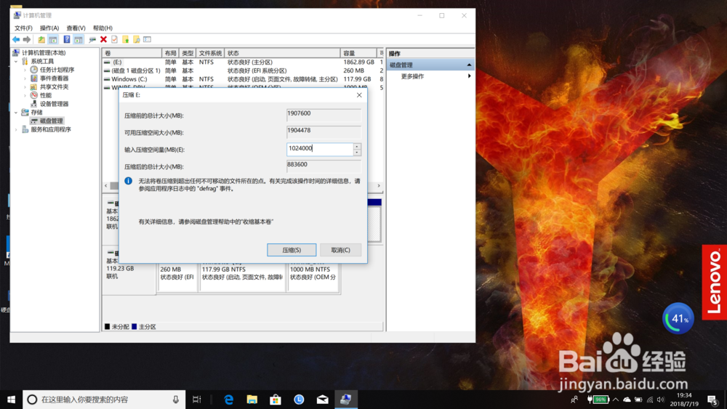Expand the 共享文件夹 node arrow

pyautogui.click(x=25, y=86)
